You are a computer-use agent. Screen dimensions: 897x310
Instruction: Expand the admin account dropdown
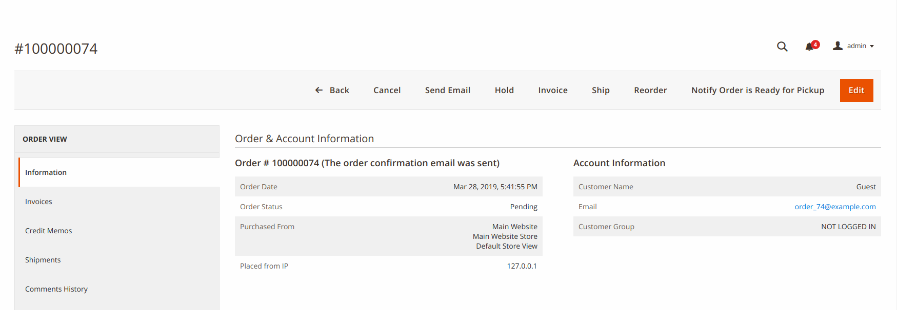(871, 46)
